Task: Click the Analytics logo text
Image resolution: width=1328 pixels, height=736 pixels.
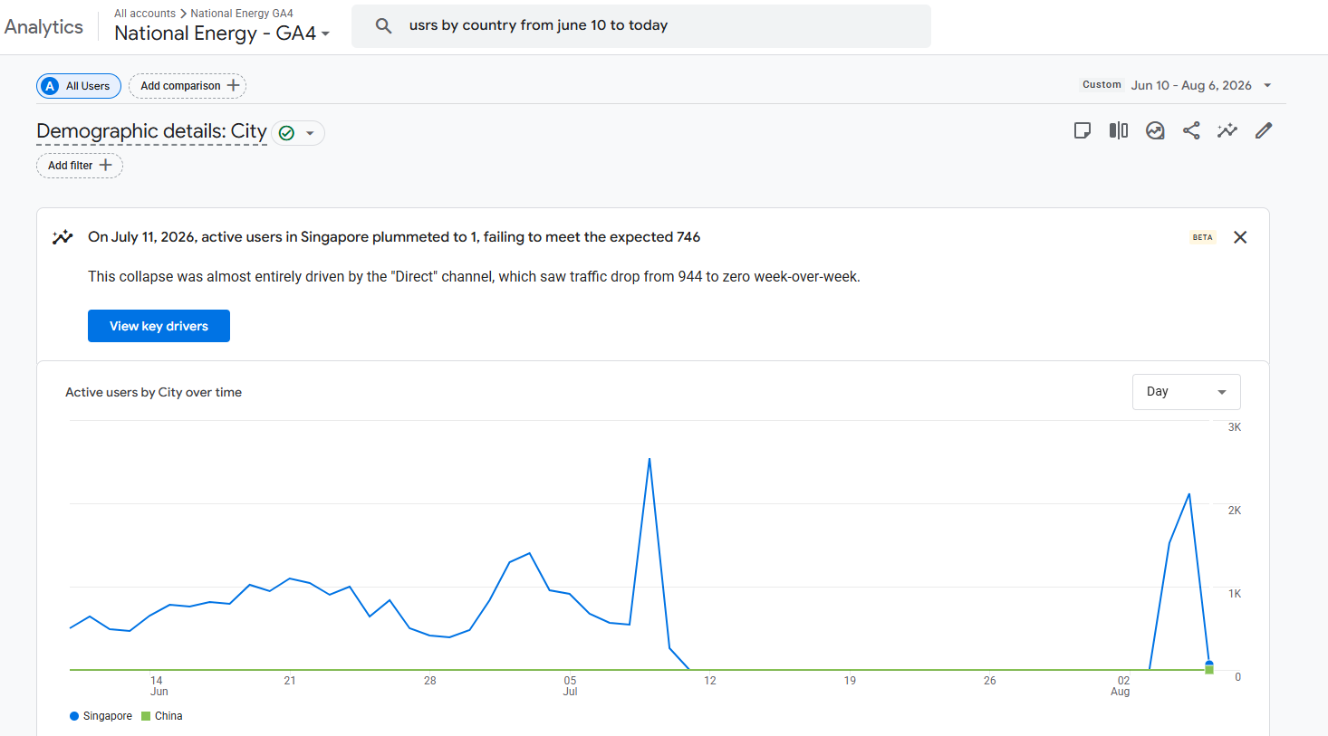Action: click(43, 27)
